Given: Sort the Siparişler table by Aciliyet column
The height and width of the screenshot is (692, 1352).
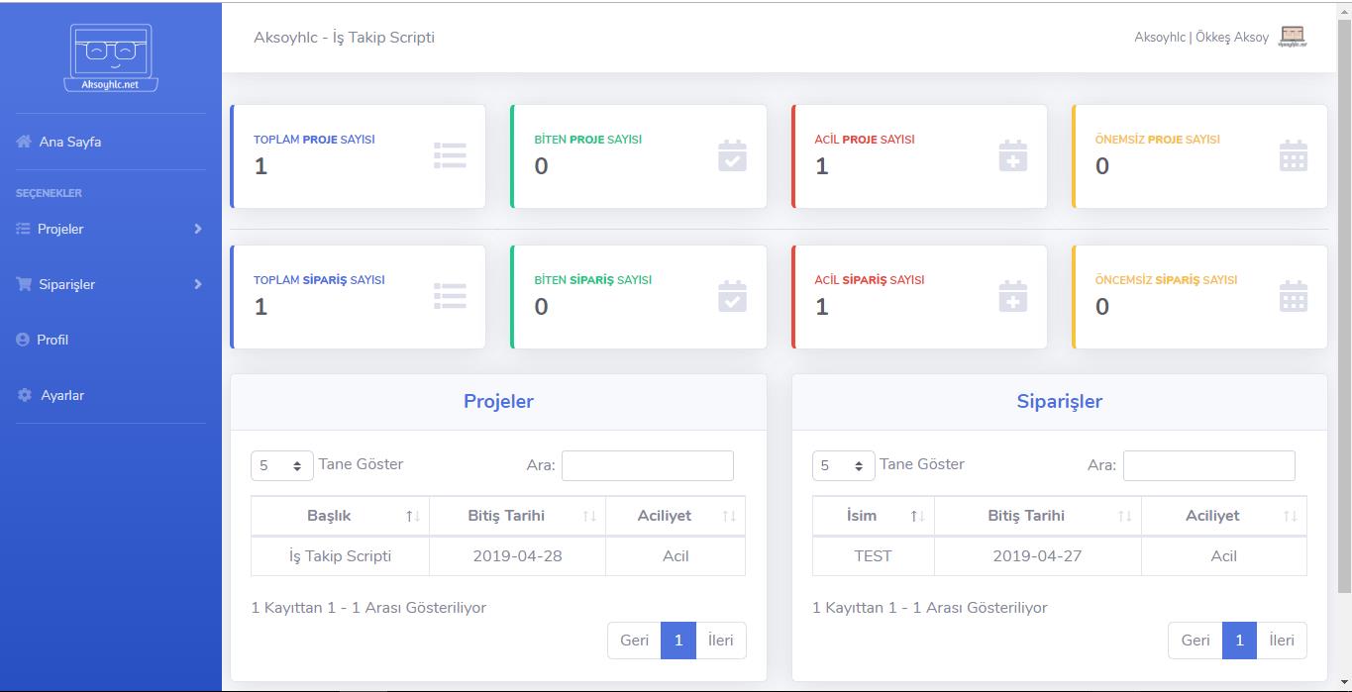Looking at the screenshot, I should click(x=1223, y=516).
